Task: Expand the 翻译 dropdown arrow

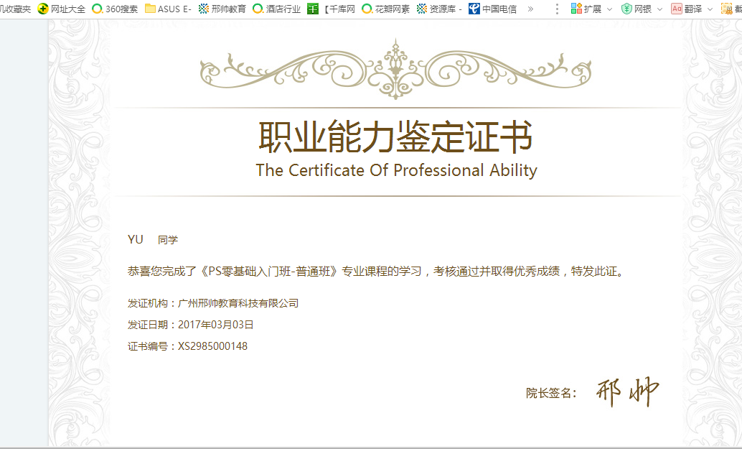Action: pyautogui.click(x=710, y=9)
